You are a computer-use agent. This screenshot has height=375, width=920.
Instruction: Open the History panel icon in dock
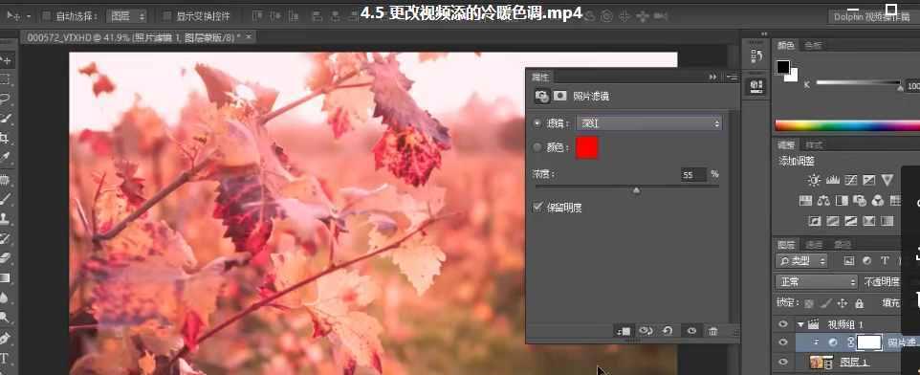pos(756,56)
